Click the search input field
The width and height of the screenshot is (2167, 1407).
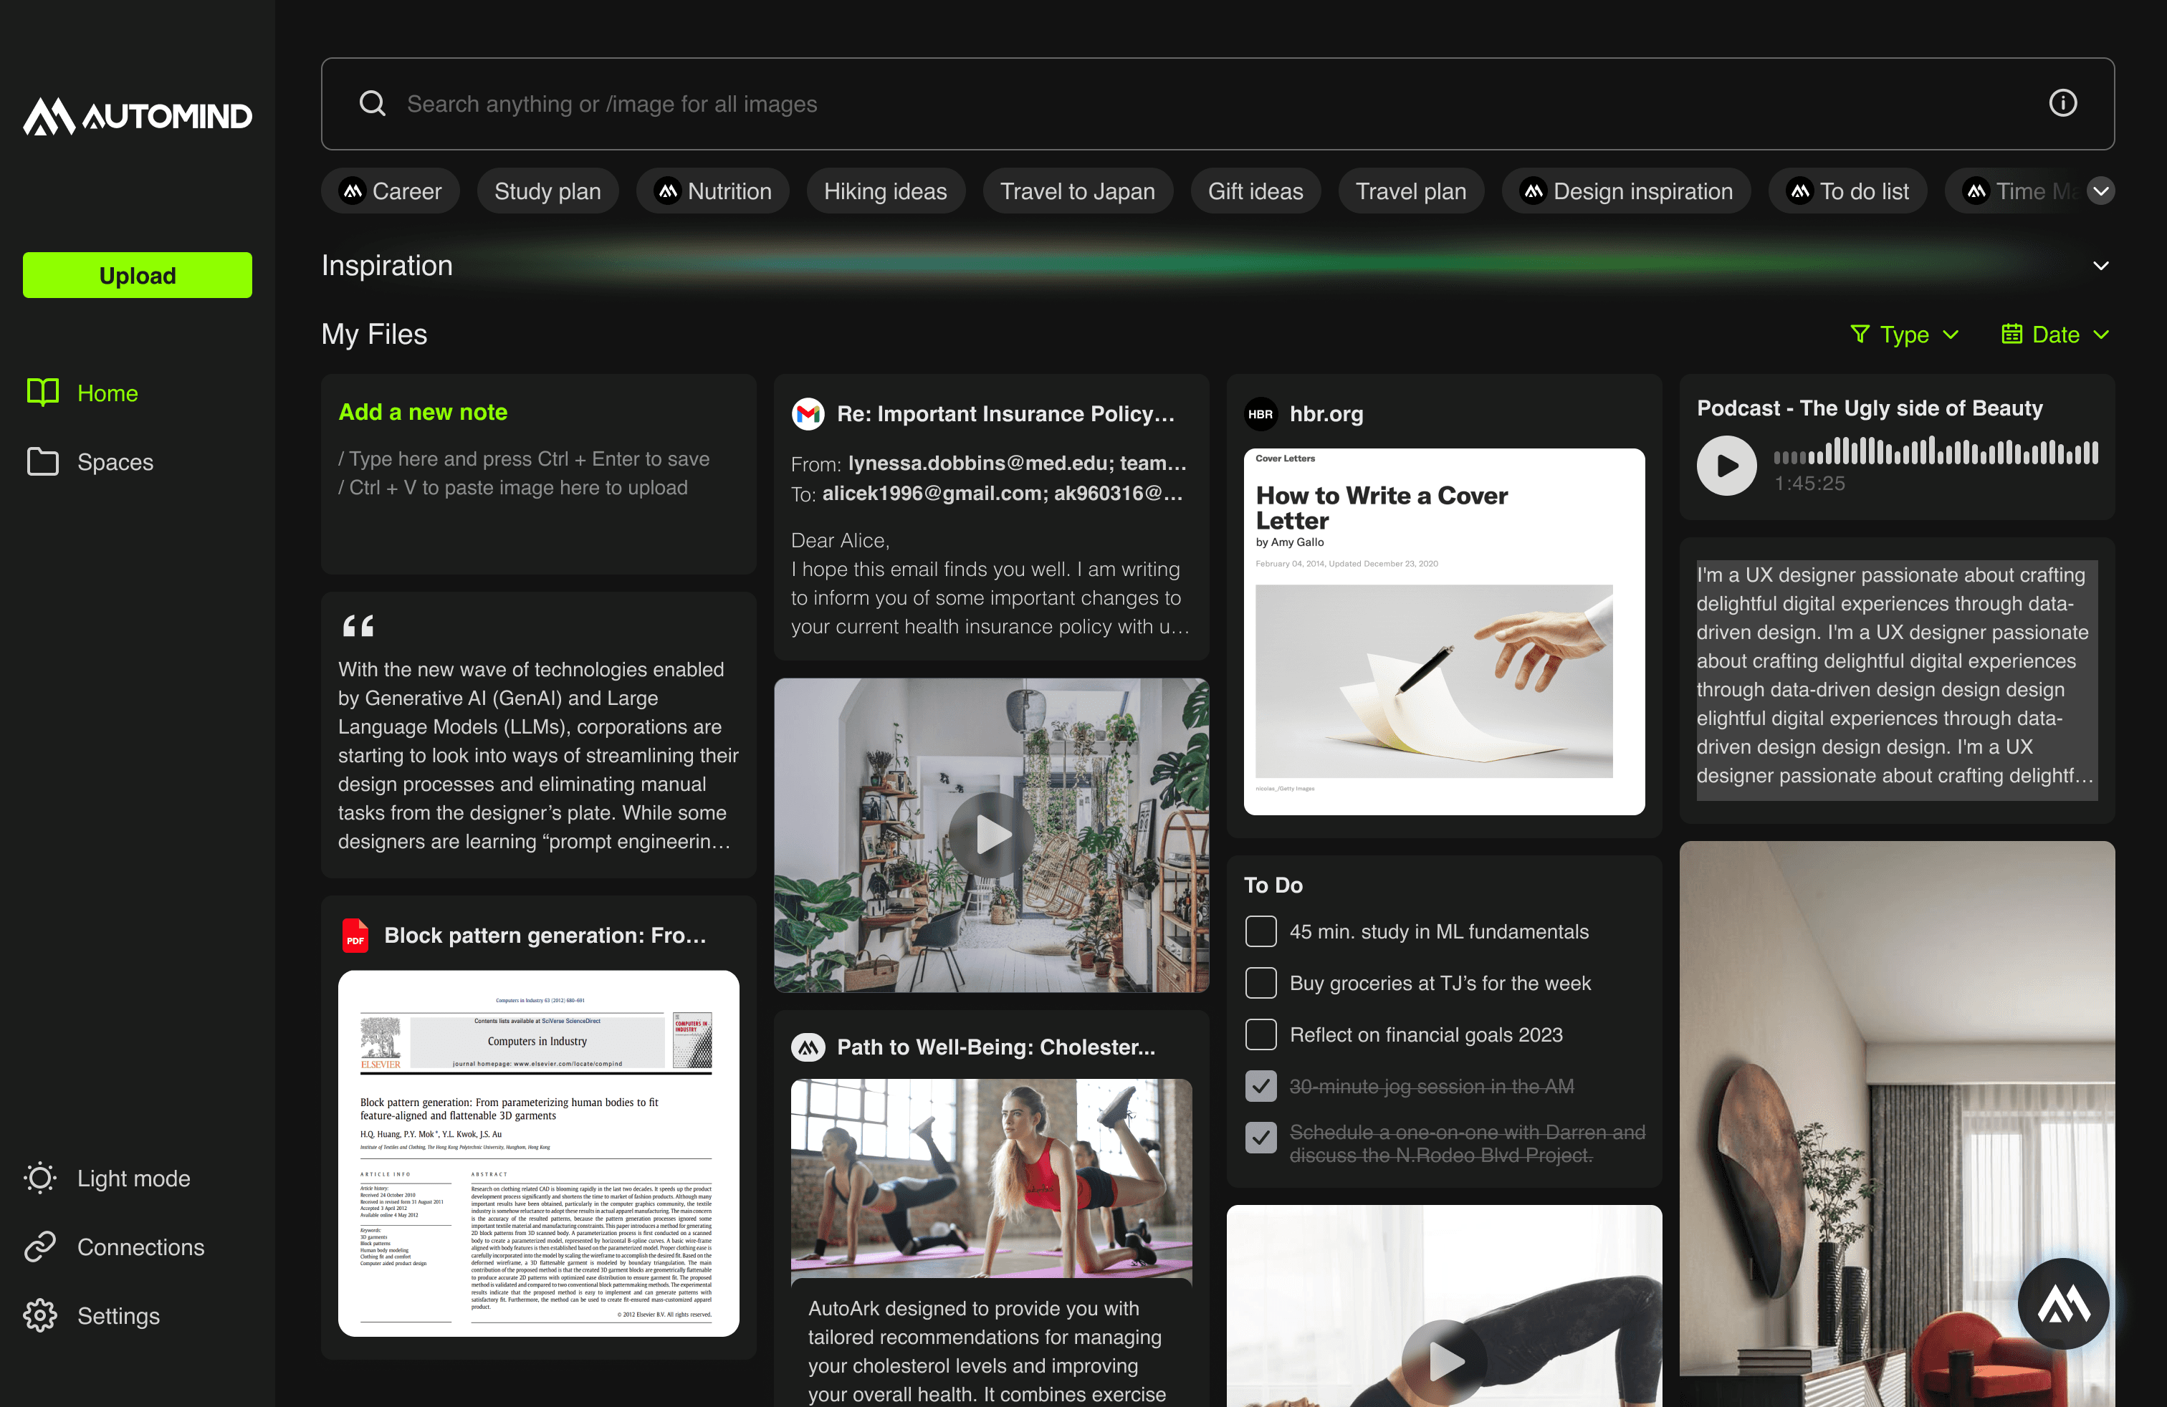1184,104
